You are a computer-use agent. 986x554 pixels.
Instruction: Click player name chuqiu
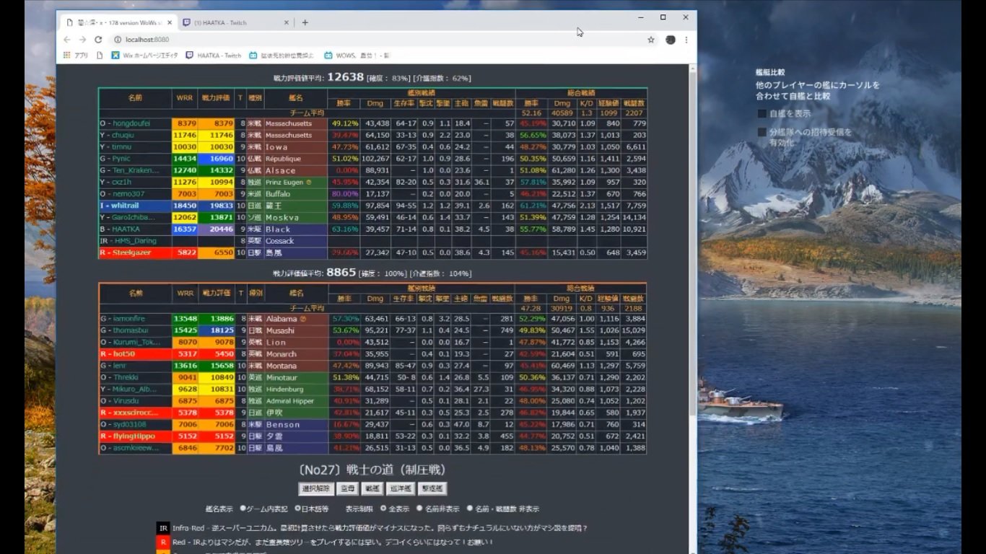pos(123,135)
